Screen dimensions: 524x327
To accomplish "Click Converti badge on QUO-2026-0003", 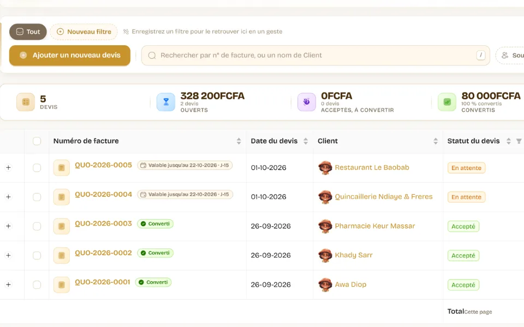I will 155,223.
